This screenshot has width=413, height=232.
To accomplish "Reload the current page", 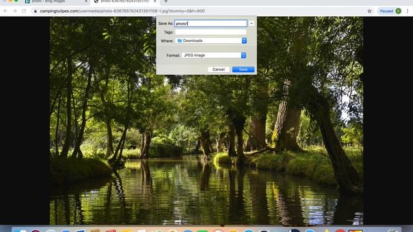I will point(24,11).
